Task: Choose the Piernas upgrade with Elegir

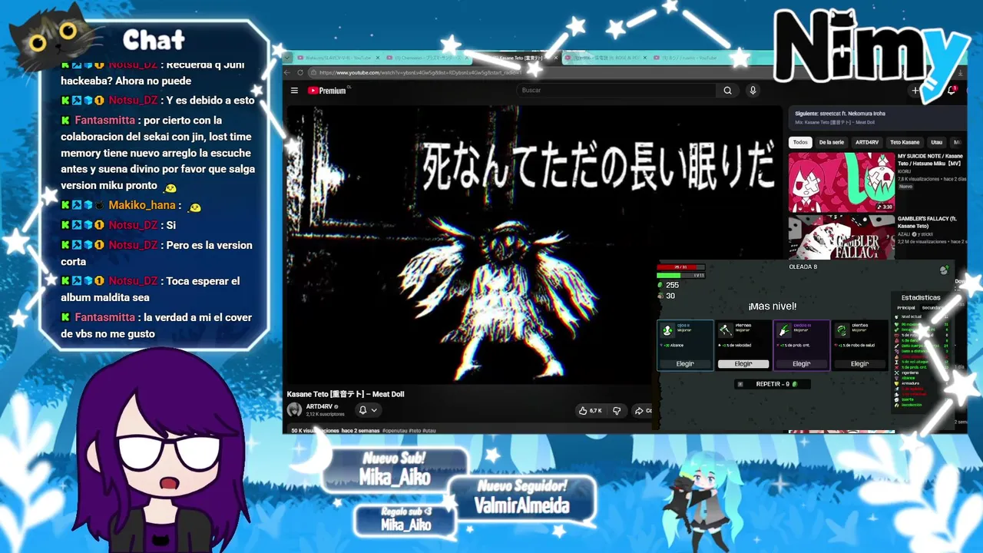Action: point(743,364)
